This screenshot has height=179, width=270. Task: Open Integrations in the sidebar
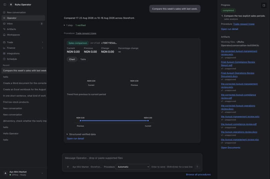click(23, 53)
